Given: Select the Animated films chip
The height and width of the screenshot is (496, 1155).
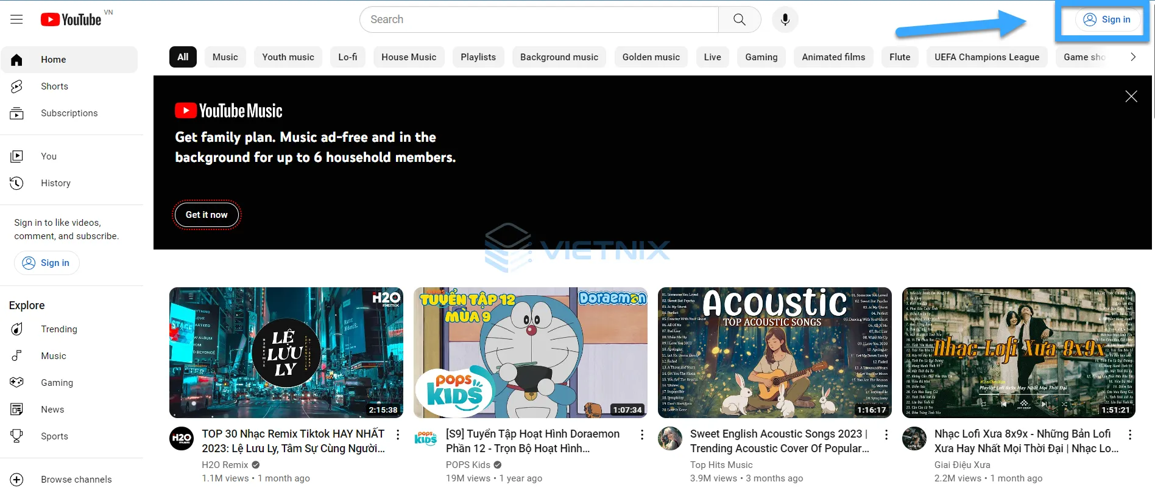Looking at the screenshot, I should click(833, 57).
